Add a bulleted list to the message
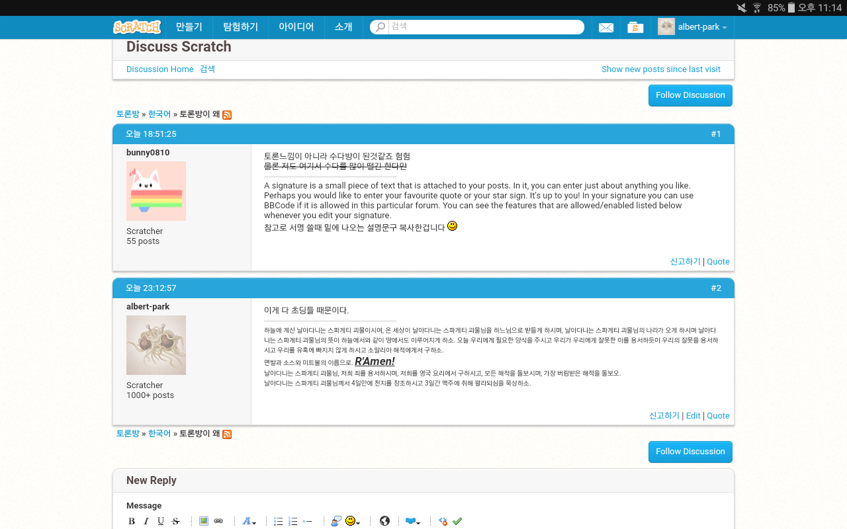Screen dimensions: 847x529 pos(279,521)
